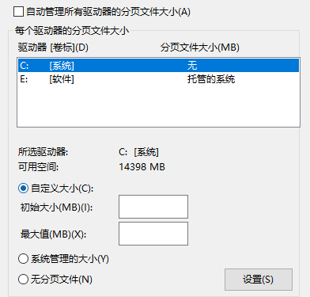Click the 14398 MB available space value

coord(142,167)
